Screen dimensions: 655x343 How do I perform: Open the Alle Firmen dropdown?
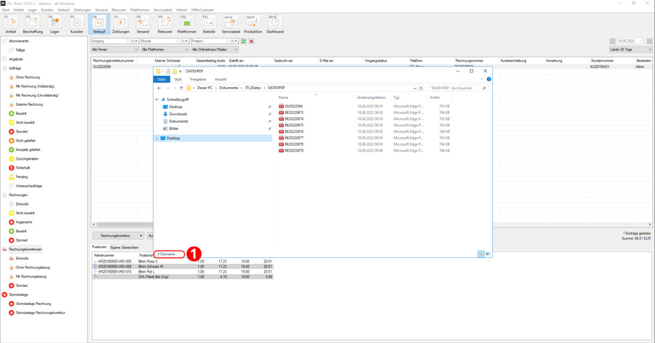point(115,50)
